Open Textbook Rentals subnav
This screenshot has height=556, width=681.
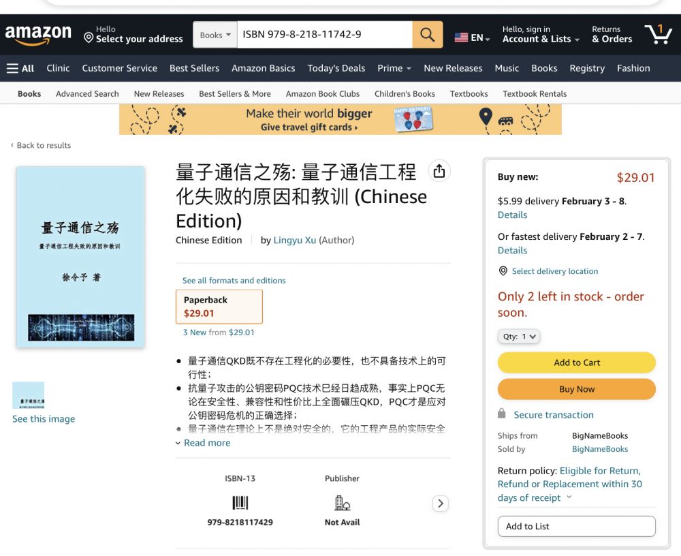(535, 94)
